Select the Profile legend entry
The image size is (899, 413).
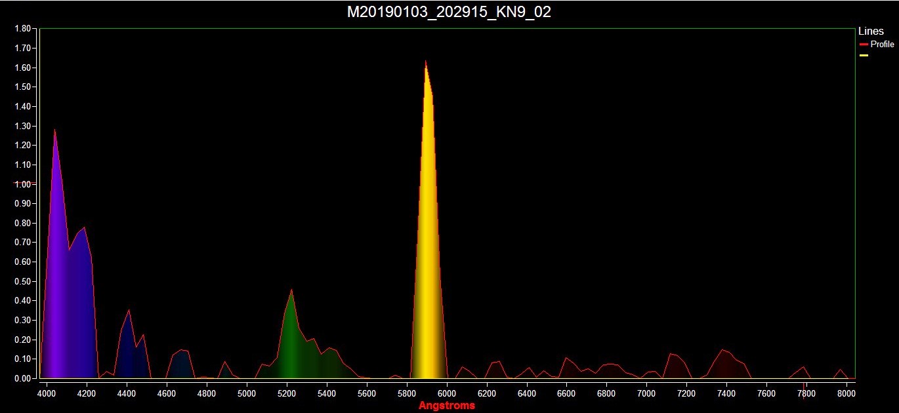pyautogui.click(x=877, y=45)
